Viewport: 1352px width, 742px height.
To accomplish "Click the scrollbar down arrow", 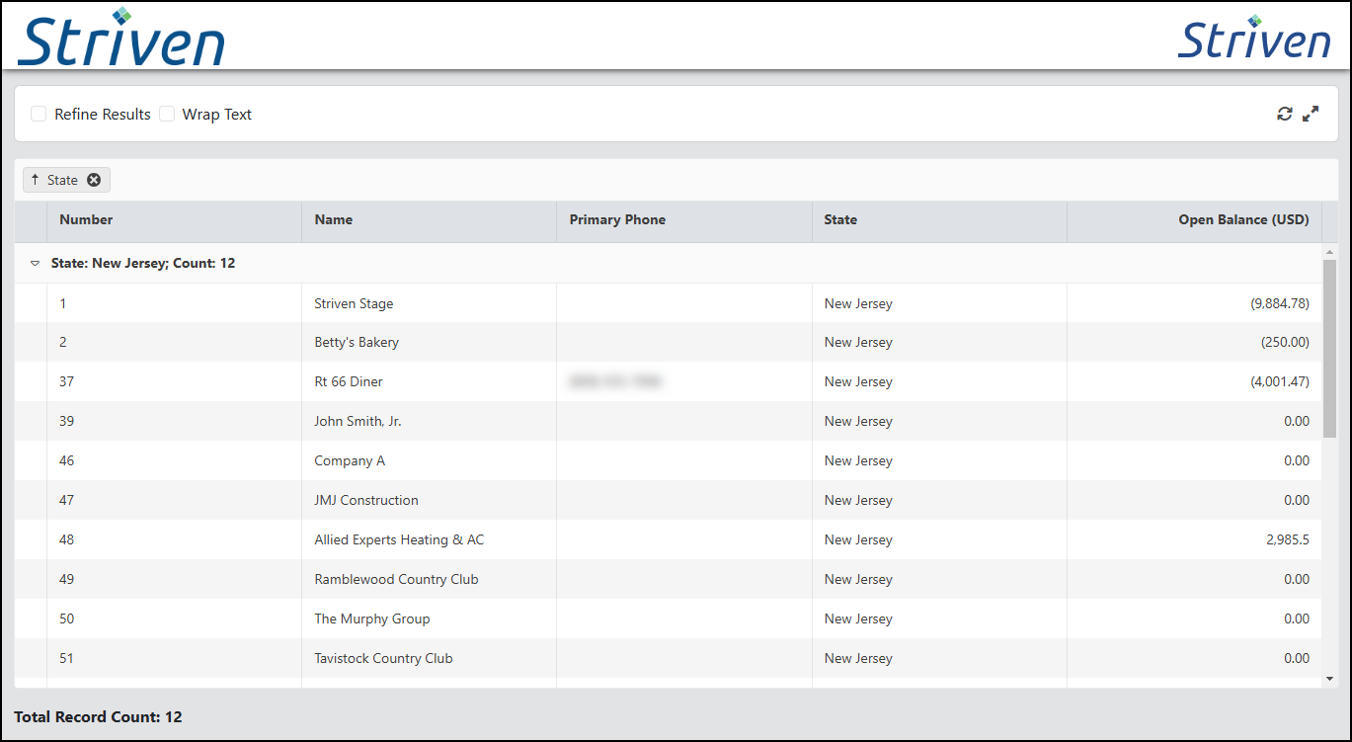I will [x=1329, y=679].
